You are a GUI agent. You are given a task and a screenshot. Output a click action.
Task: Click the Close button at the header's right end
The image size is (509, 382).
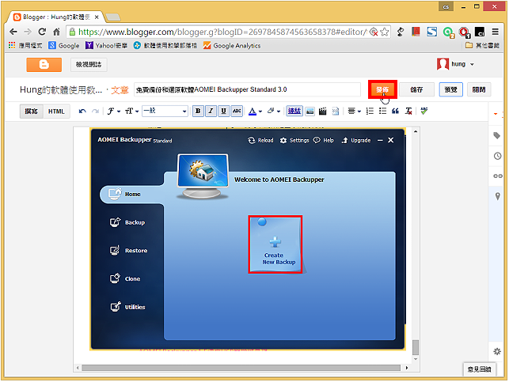[x=479, y=89]
